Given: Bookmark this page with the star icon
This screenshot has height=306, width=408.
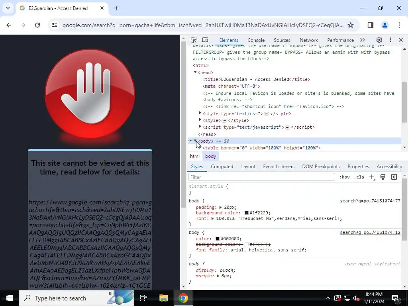Looking at the screenshot, I should point(351,25).
